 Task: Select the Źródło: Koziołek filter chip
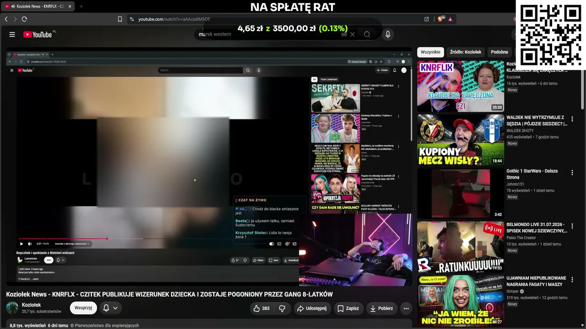466,52
